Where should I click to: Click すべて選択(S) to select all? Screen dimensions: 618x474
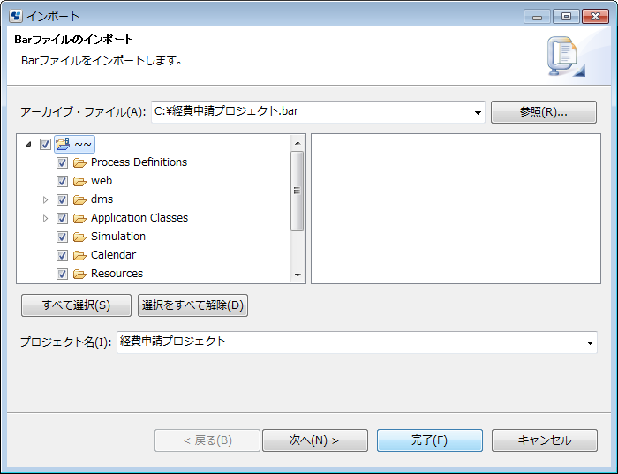coord(76,305)
